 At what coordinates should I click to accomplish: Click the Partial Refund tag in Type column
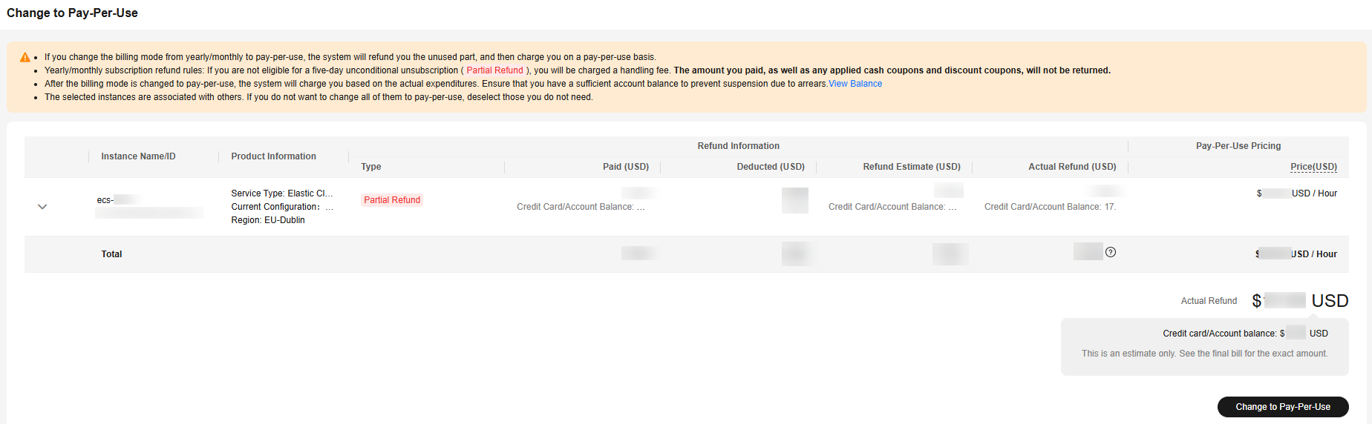[392, 200]
